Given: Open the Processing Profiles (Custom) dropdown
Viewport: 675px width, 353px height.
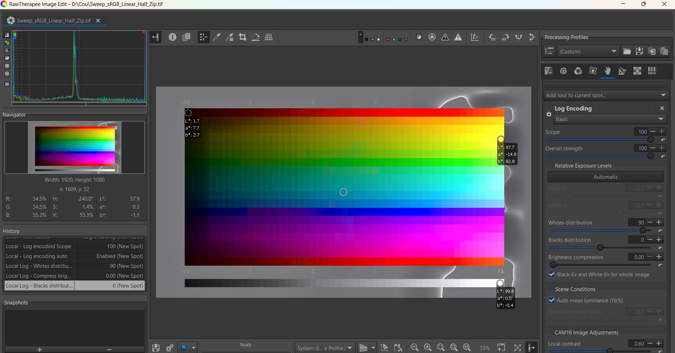Looking at the screenshot, I should coord(588,51).
